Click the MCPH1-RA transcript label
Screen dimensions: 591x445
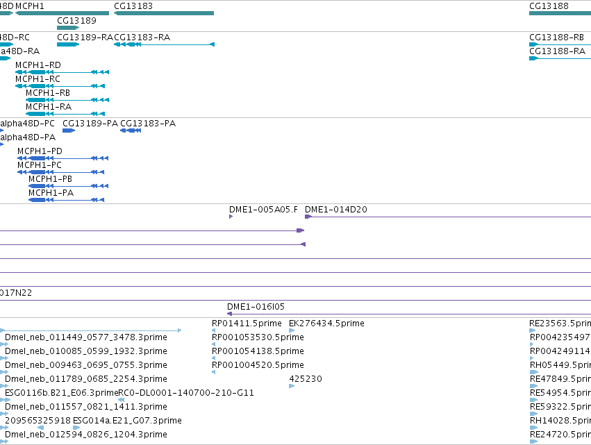coord(48,107)
